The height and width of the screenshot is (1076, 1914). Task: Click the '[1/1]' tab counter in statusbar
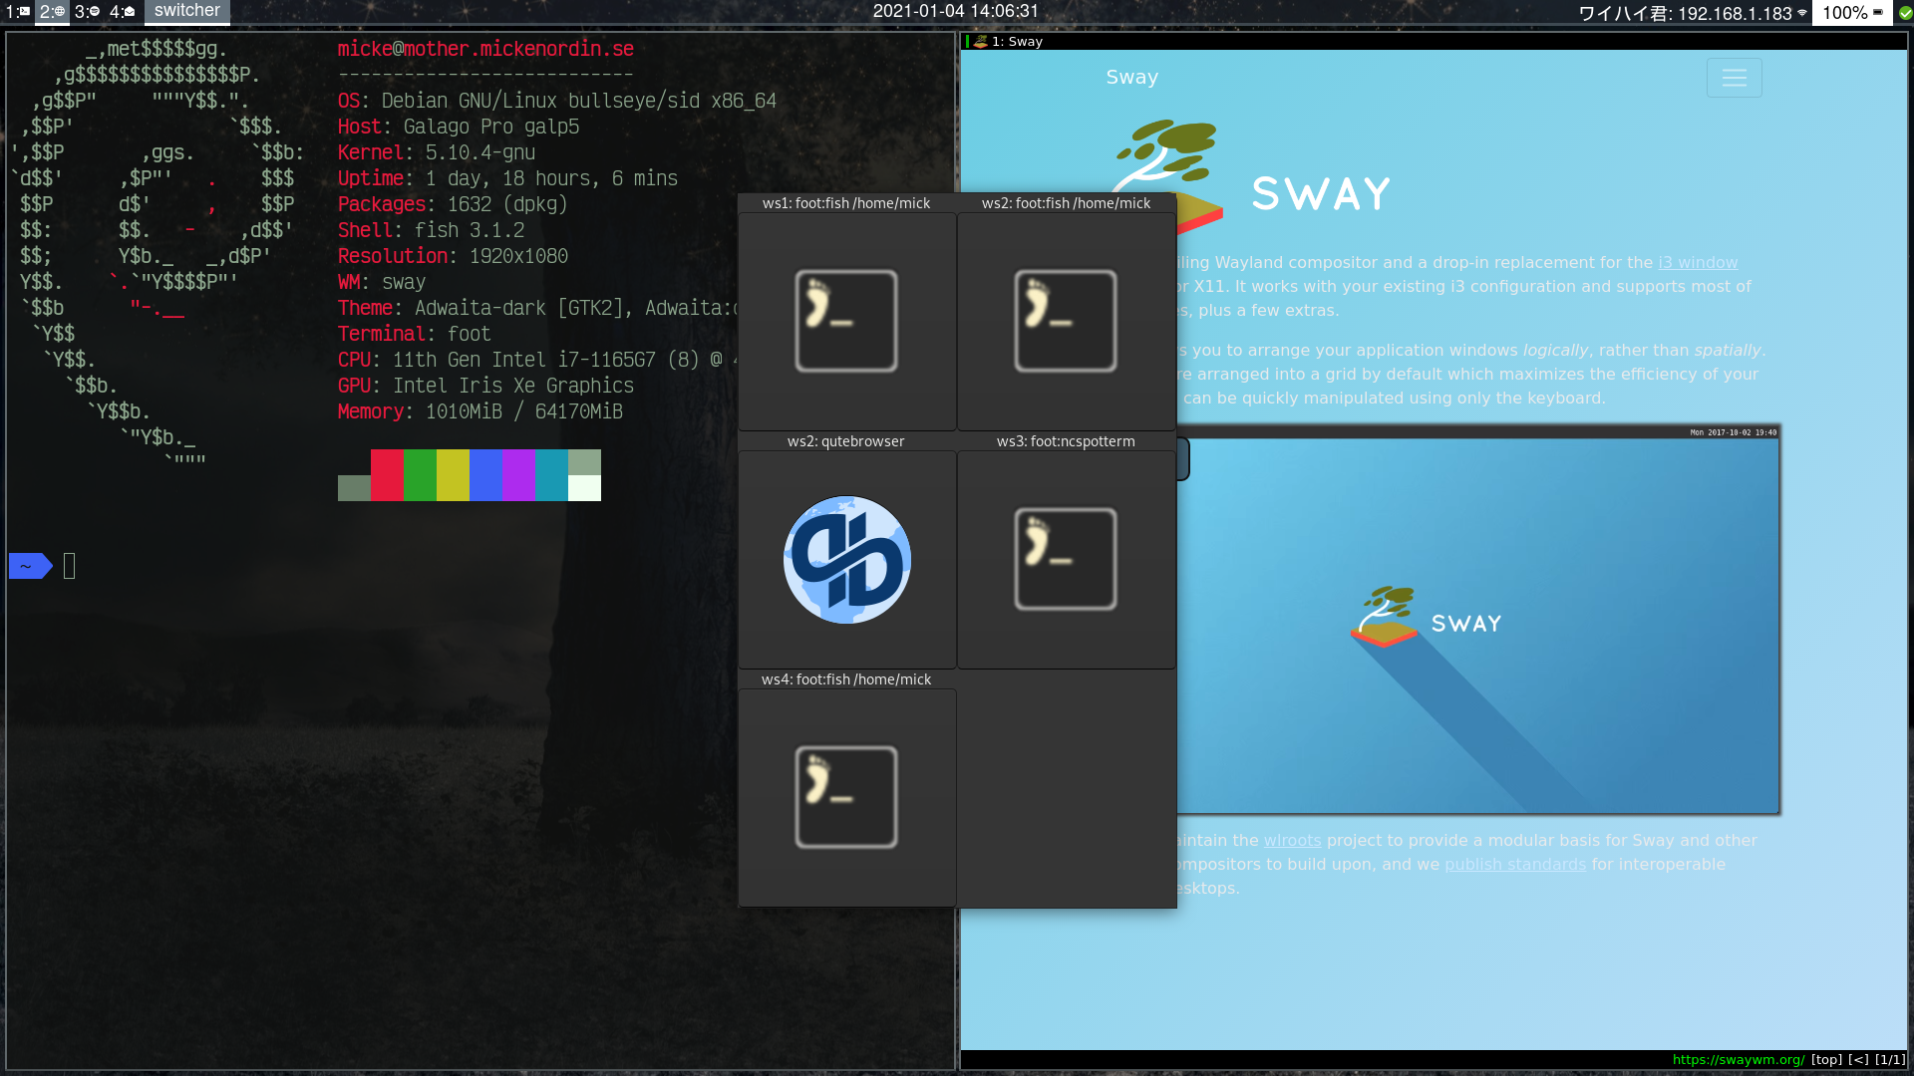click(x=1890, y=1060)
